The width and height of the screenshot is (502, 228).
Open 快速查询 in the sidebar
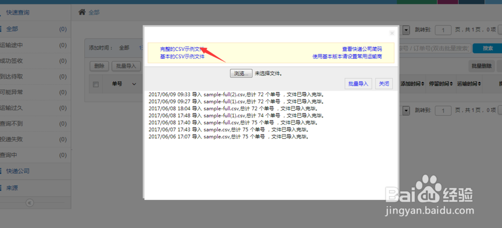[35, 13]
